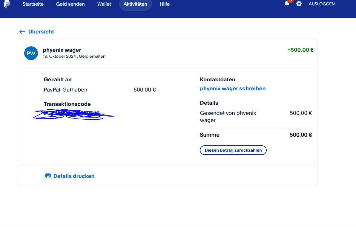The height and width of the screenshot is (227, 356).
Task: Click the Gezahlt an heading
Action: [x=58, y=79]
